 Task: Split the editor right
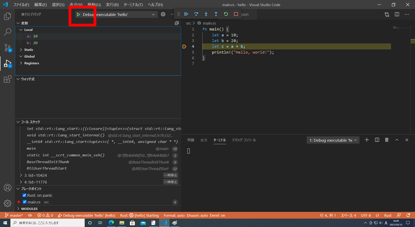coord(397,14)
